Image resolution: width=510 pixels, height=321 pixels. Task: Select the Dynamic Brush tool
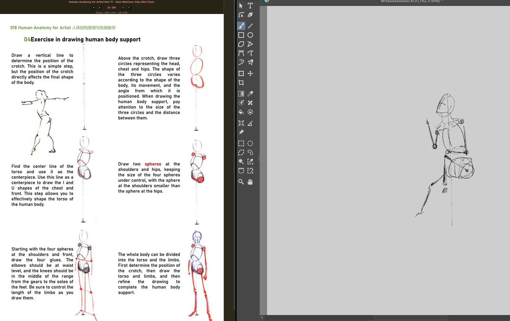pyautogui.click(x=241, y=62)
